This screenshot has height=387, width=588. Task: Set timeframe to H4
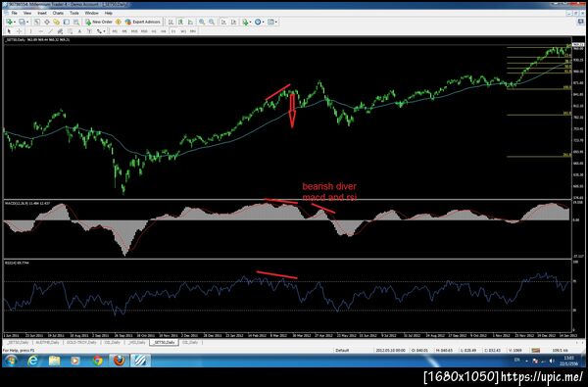coord(164,31)
